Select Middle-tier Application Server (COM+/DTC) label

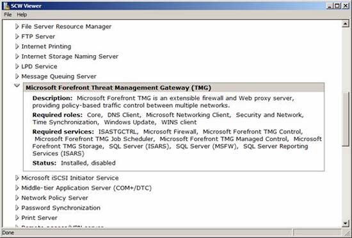coord(86,188)
